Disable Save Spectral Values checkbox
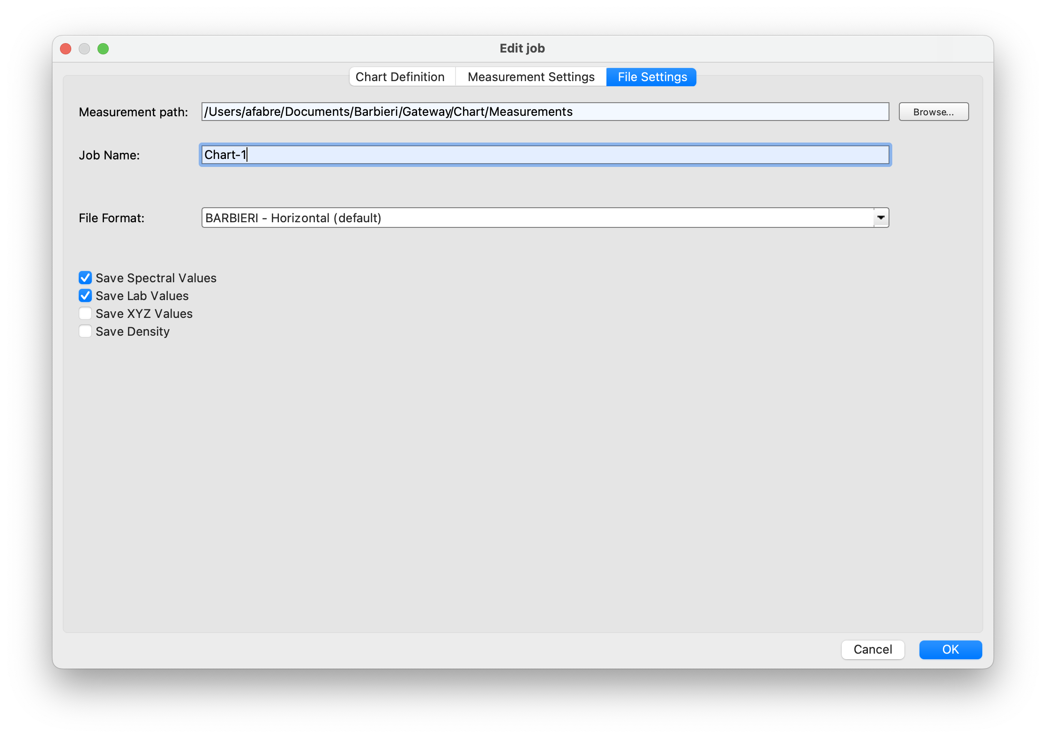Screen dimensions: 1046x738 pyautogui.click(x=85, y=278)
